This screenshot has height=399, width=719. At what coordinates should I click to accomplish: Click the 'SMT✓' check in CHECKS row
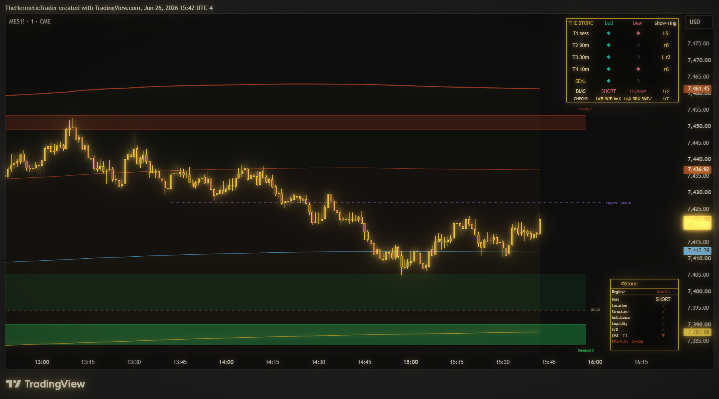(x=647, y=99)
